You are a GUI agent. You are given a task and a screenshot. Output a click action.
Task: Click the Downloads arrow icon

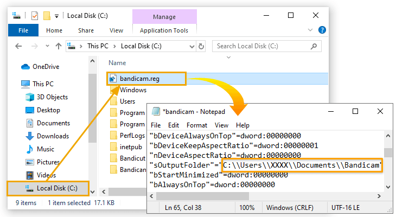30,136
